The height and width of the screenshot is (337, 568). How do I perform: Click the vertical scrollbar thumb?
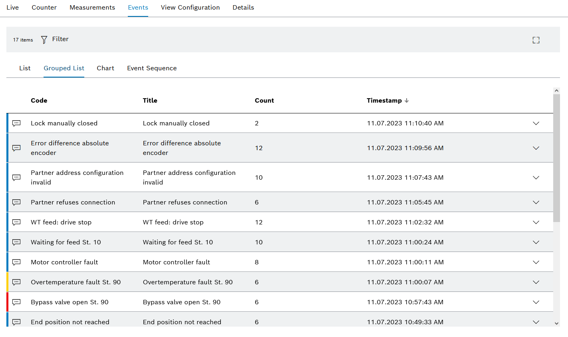557,158
